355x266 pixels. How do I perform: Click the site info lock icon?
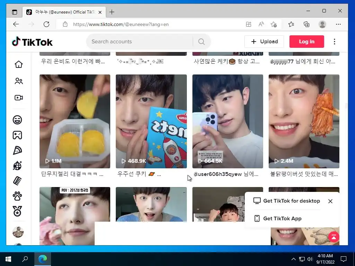pyautogui.click(x=65, y=24)
